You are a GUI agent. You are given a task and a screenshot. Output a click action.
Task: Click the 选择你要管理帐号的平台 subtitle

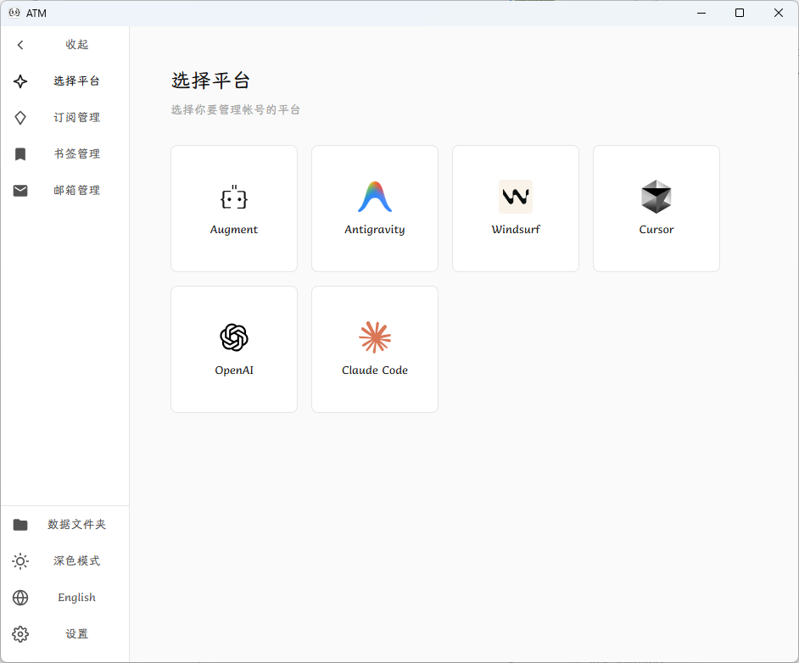pyautogui.click(x=236, y=110)
